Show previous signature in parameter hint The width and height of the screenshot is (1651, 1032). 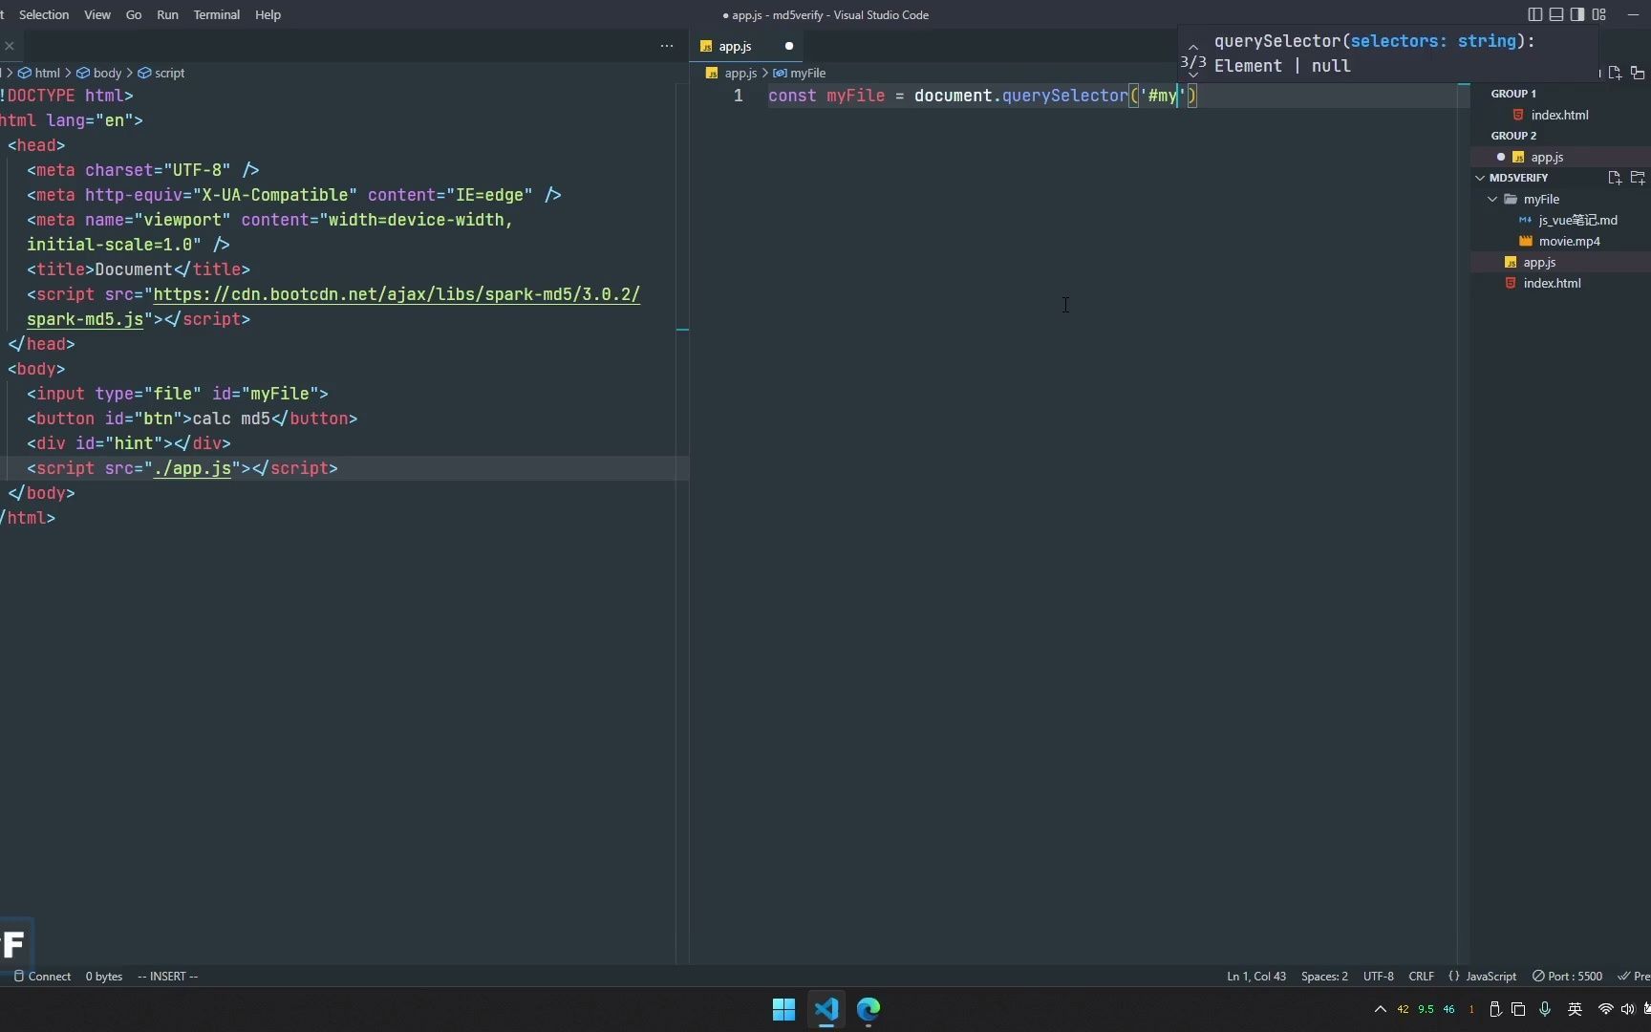click(x=1193, y=46)
